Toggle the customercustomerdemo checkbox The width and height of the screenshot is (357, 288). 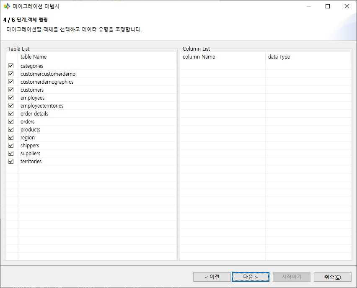(x=11, y=74)
